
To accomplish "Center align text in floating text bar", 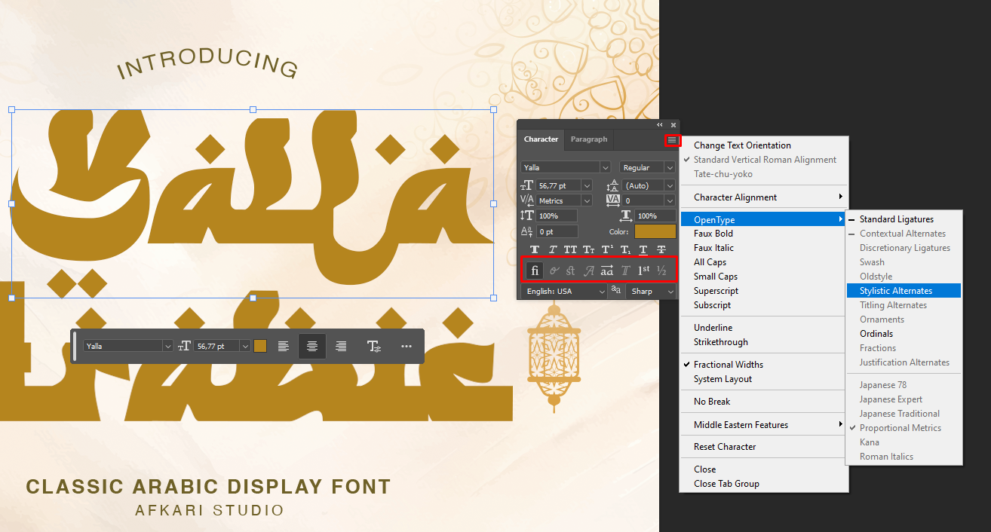I will tap(311, 346).
